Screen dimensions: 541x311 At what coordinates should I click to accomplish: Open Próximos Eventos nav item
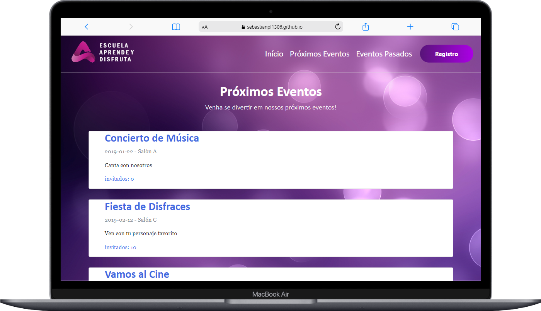(320, 54)
